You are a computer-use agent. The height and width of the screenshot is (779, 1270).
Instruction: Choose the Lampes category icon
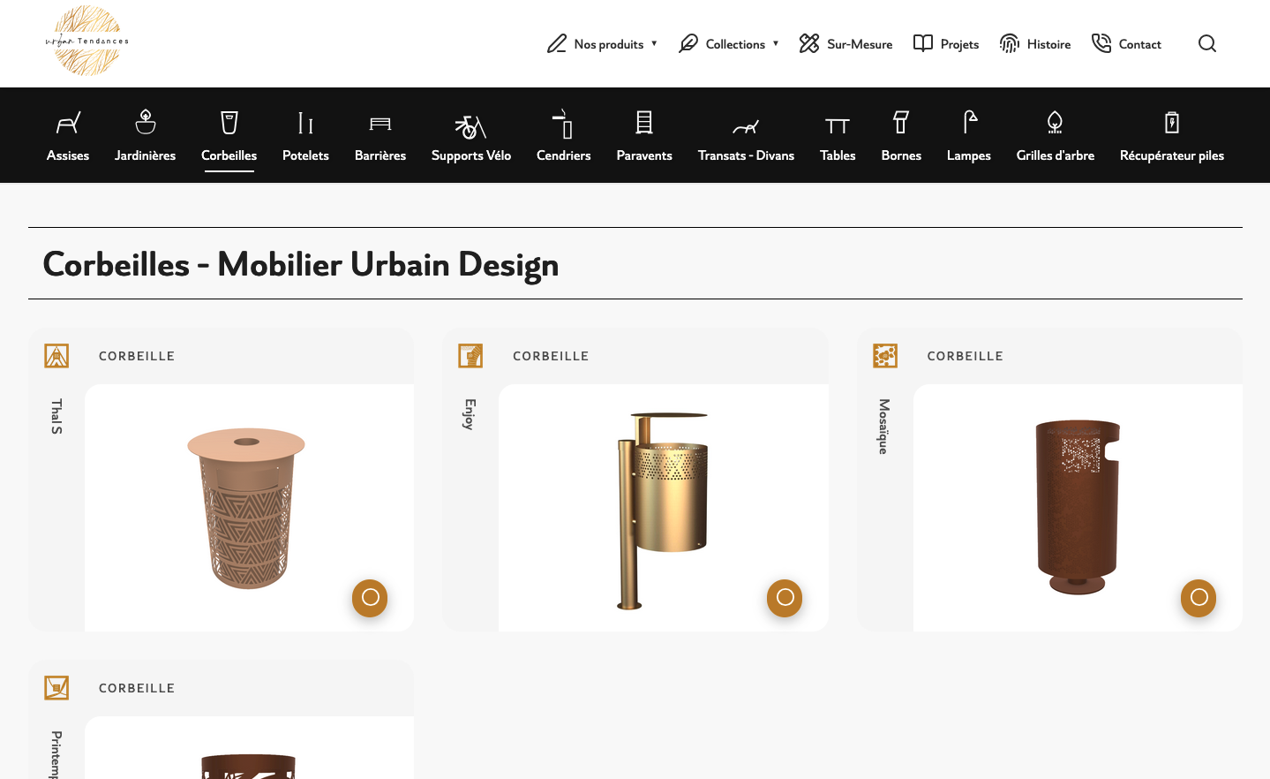[969, 122]
